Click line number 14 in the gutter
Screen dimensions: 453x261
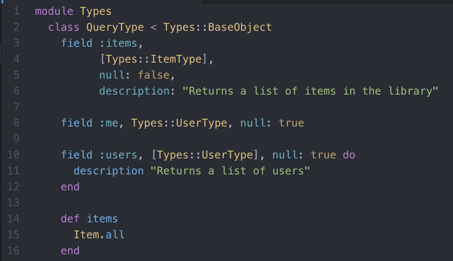click(13, 219)
